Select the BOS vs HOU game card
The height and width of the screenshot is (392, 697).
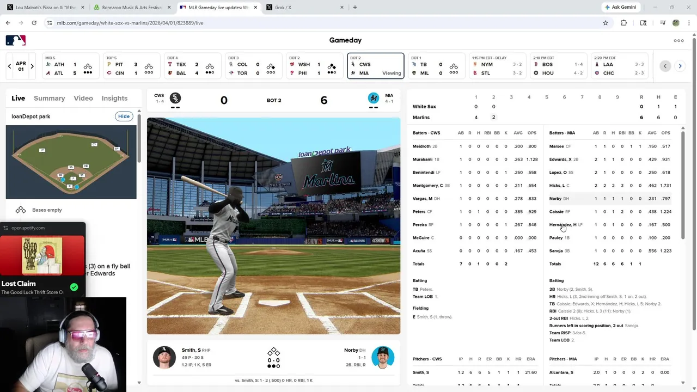pos(559,66)
